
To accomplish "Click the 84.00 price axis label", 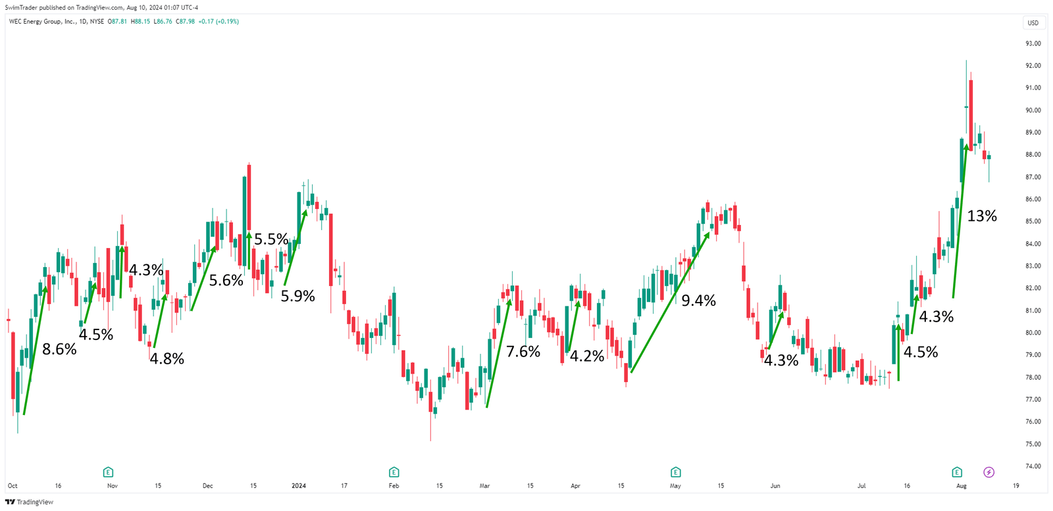I will coord(1033,244).
